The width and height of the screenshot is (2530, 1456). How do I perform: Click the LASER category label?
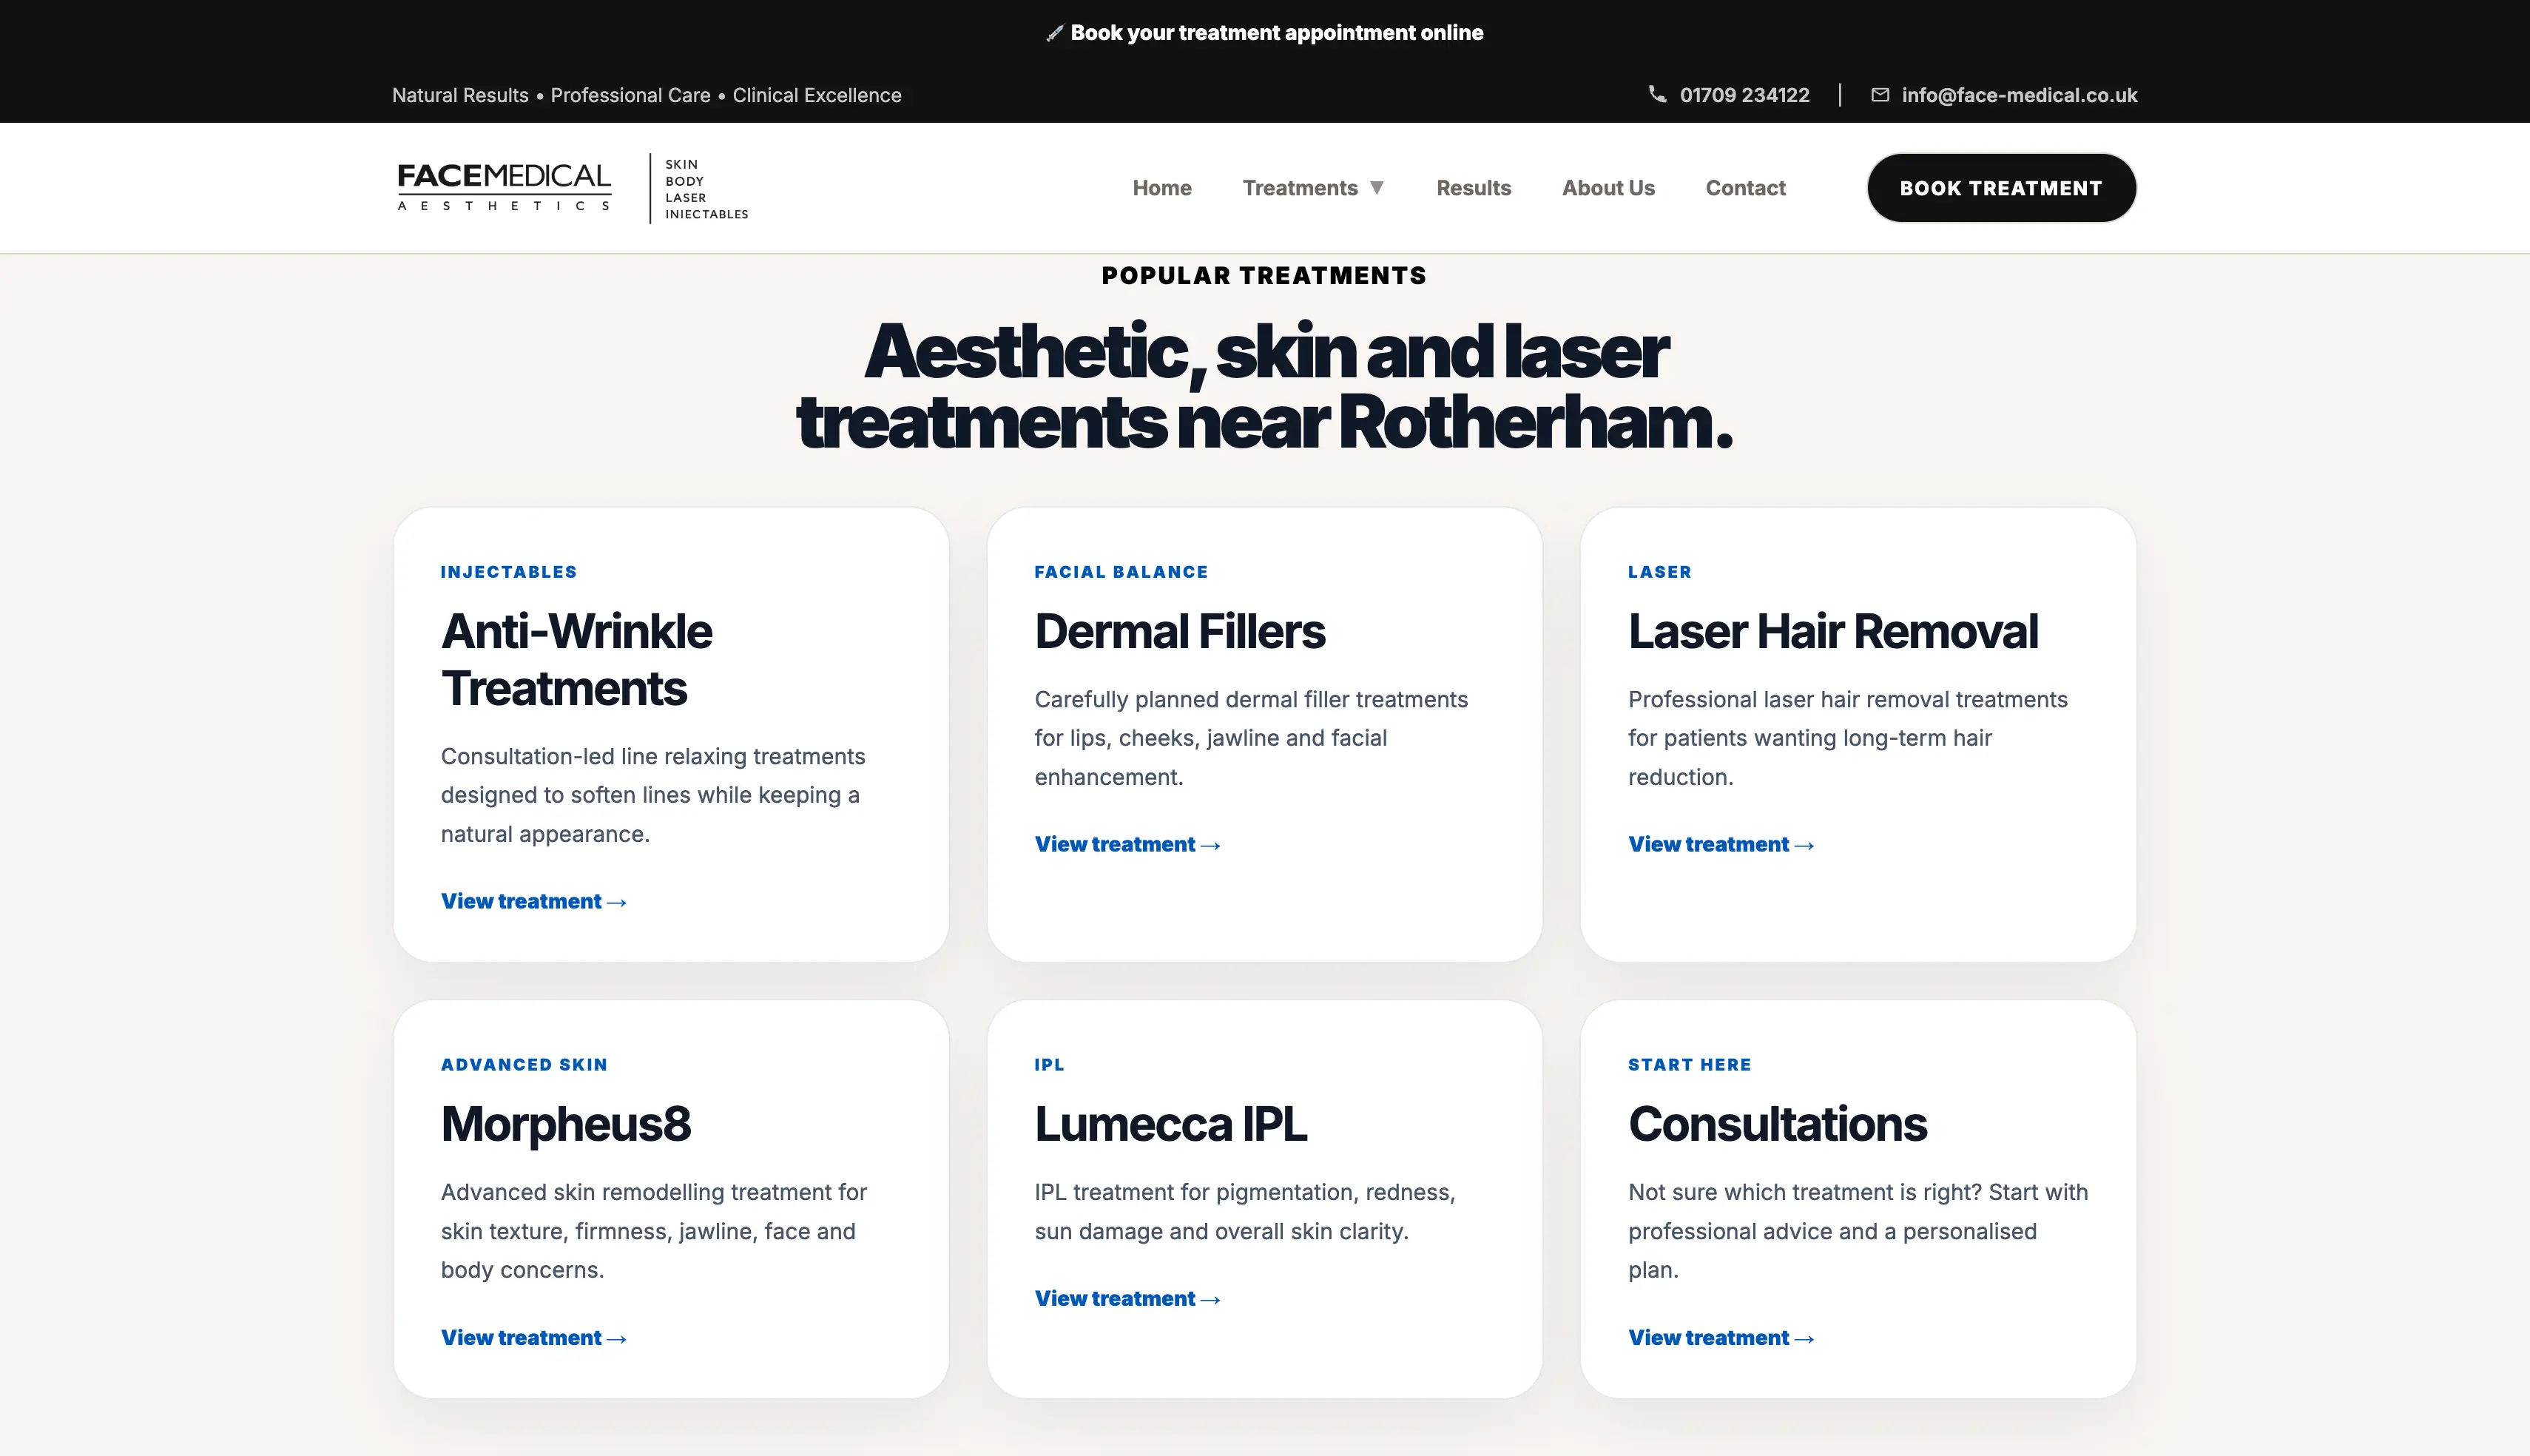pyautogui.click(x=1659, y=572)
